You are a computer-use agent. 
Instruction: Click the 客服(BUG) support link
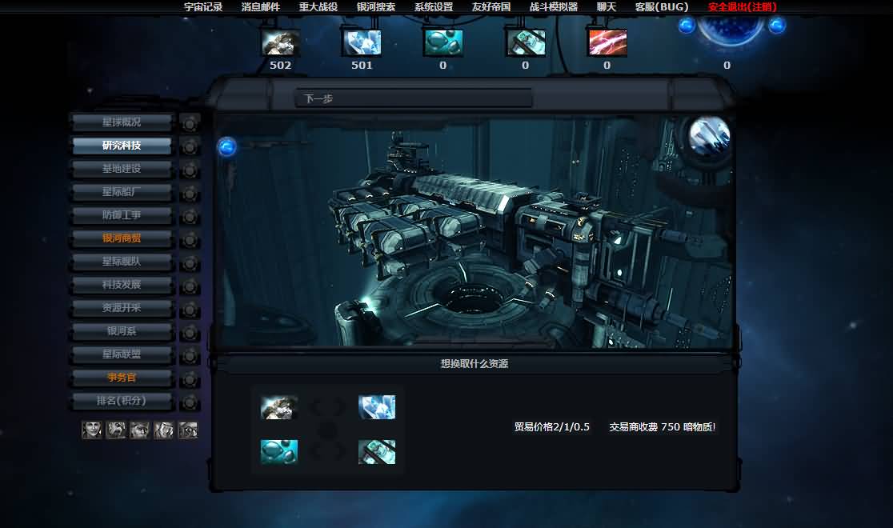point(662,7)
